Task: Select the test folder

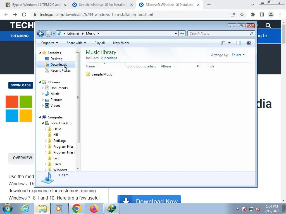Action: (x=56, y=158)
